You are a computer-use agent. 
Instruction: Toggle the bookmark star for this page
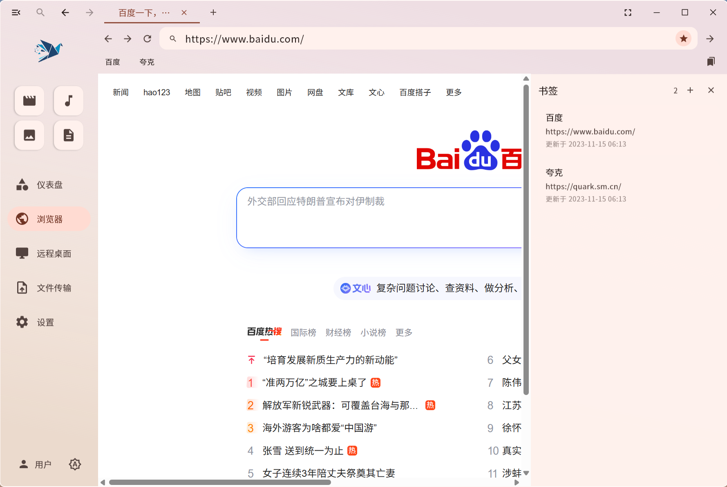coord(684,39)
